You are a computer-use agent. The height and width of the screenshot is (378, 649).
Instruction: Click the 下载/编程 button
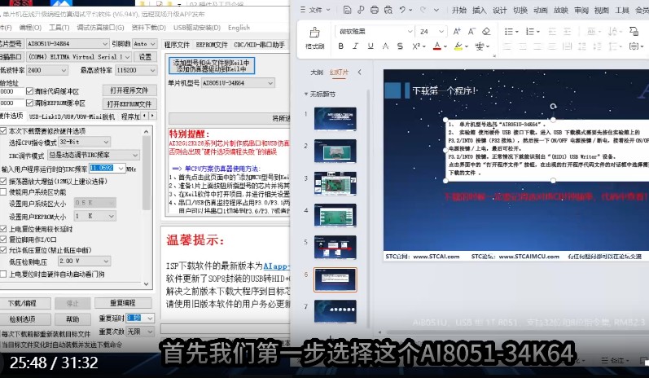(24, 304)
